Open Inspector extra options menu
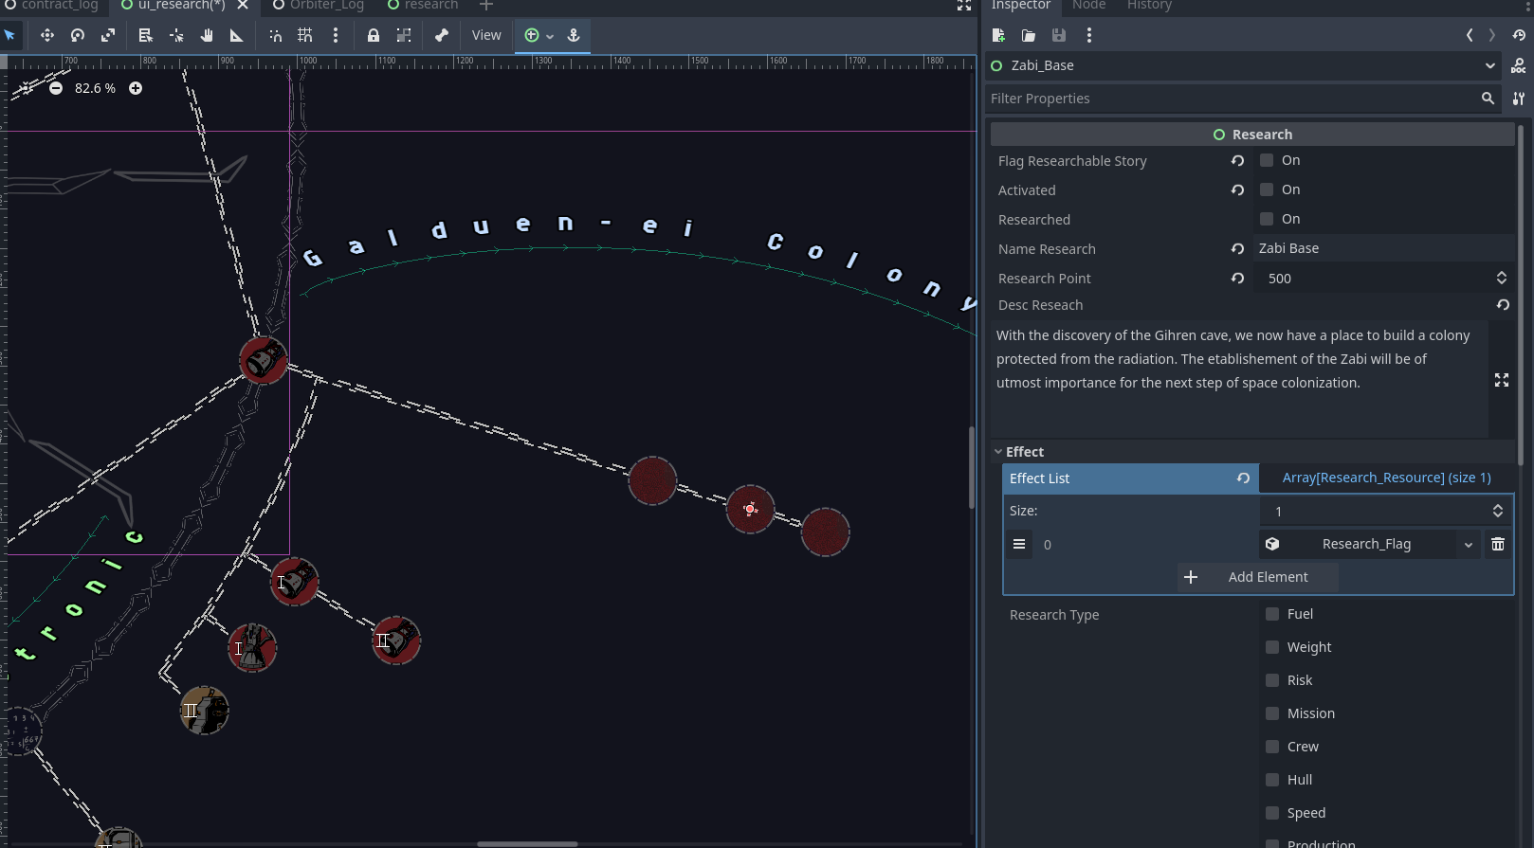 click(x=1089, y=35)
